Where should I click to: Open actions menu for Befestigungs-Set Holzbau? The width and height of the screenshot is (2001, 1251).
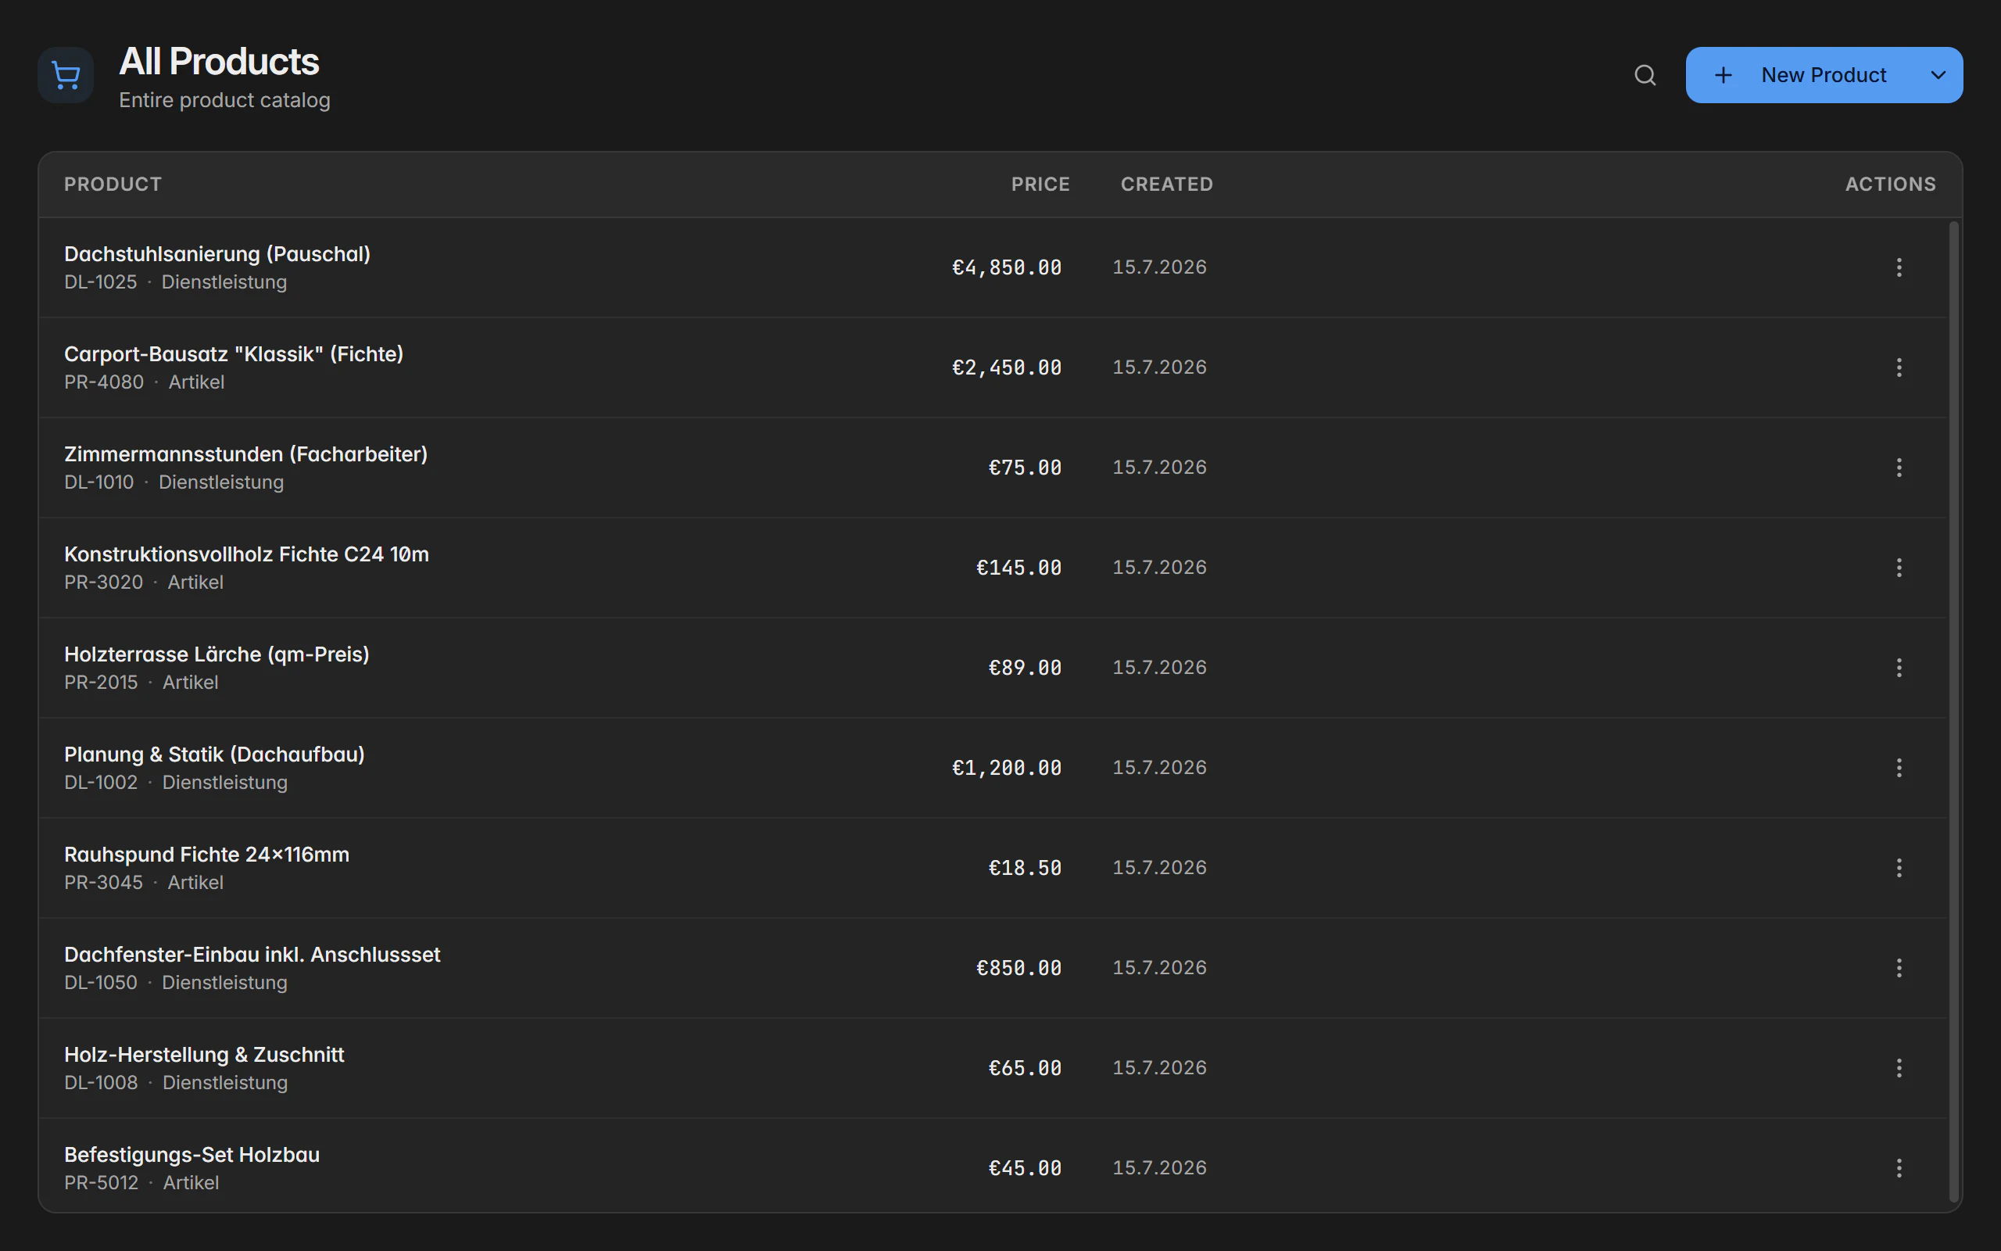[x=1899, y=1168]
